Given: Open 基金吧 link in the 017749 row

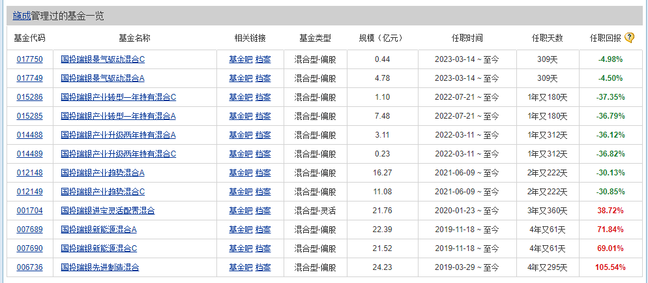Looking at the screenshot, I should [x=241, y=78].
